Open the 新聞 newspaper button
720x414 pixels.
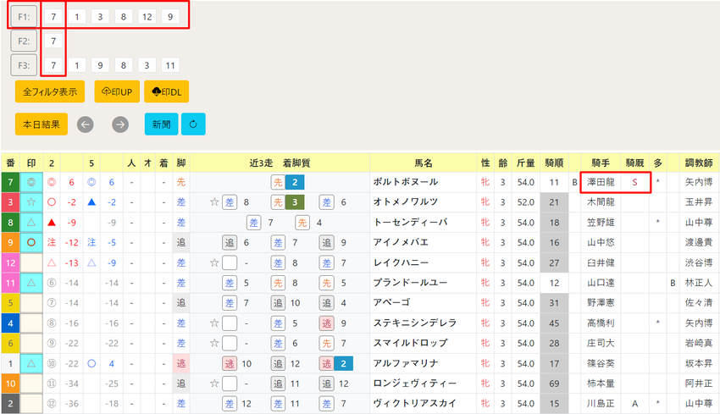pos(161,124)
